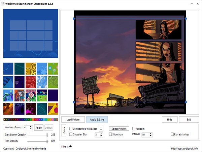Select the orange and gray abstract thumbnail
202x152 pixels.
pos(20,96)
